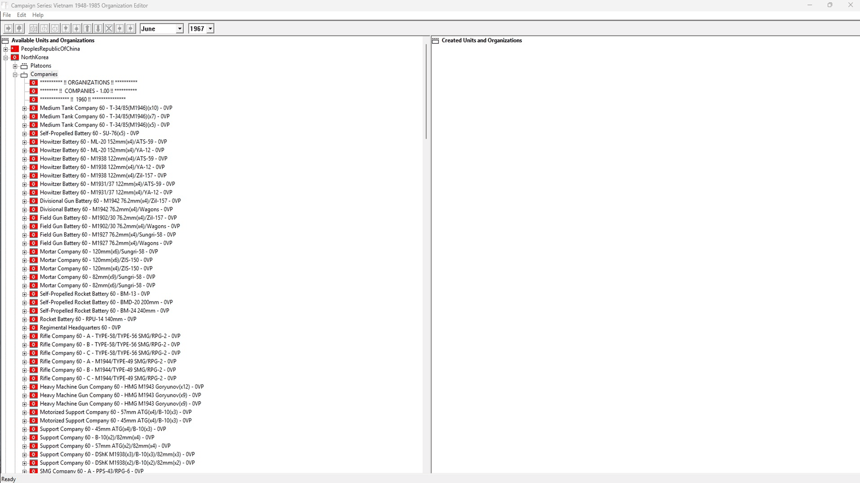Click the 'XX' unit designation toolbar button
The image size is (860, 483).
pos(34,29)
